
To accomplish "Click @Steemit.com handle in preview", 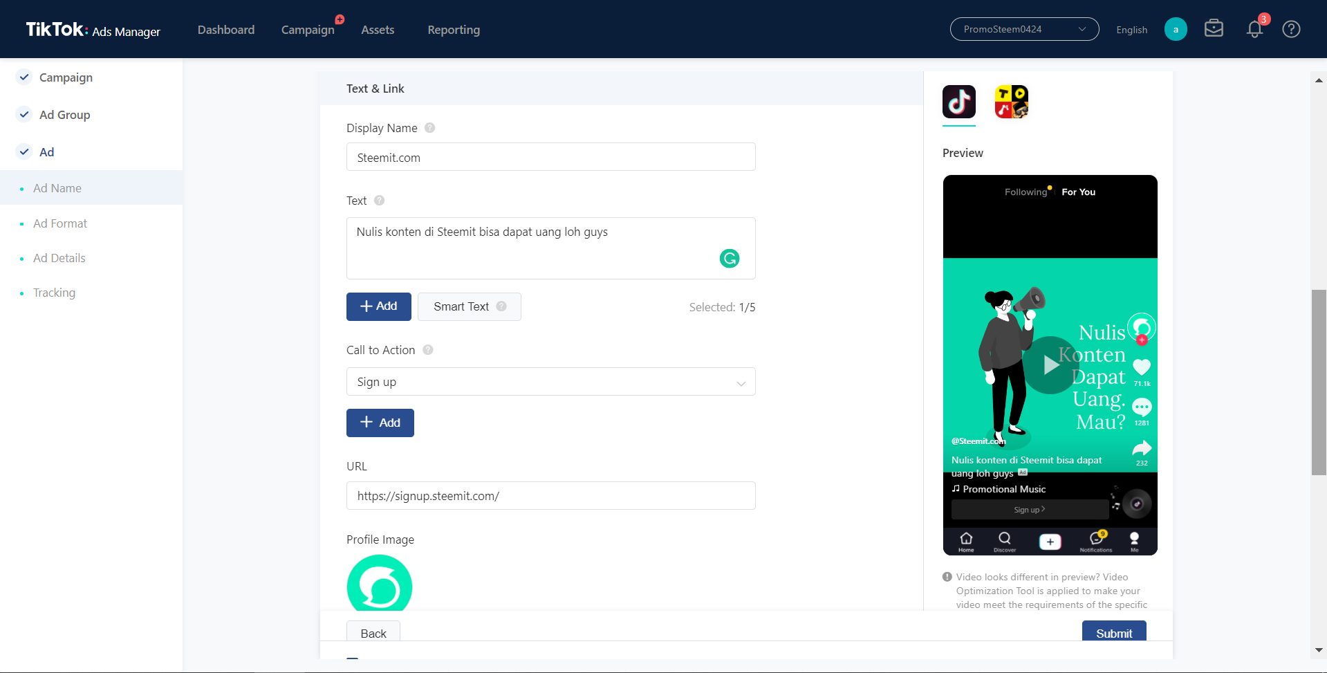I will coord(978,441).
